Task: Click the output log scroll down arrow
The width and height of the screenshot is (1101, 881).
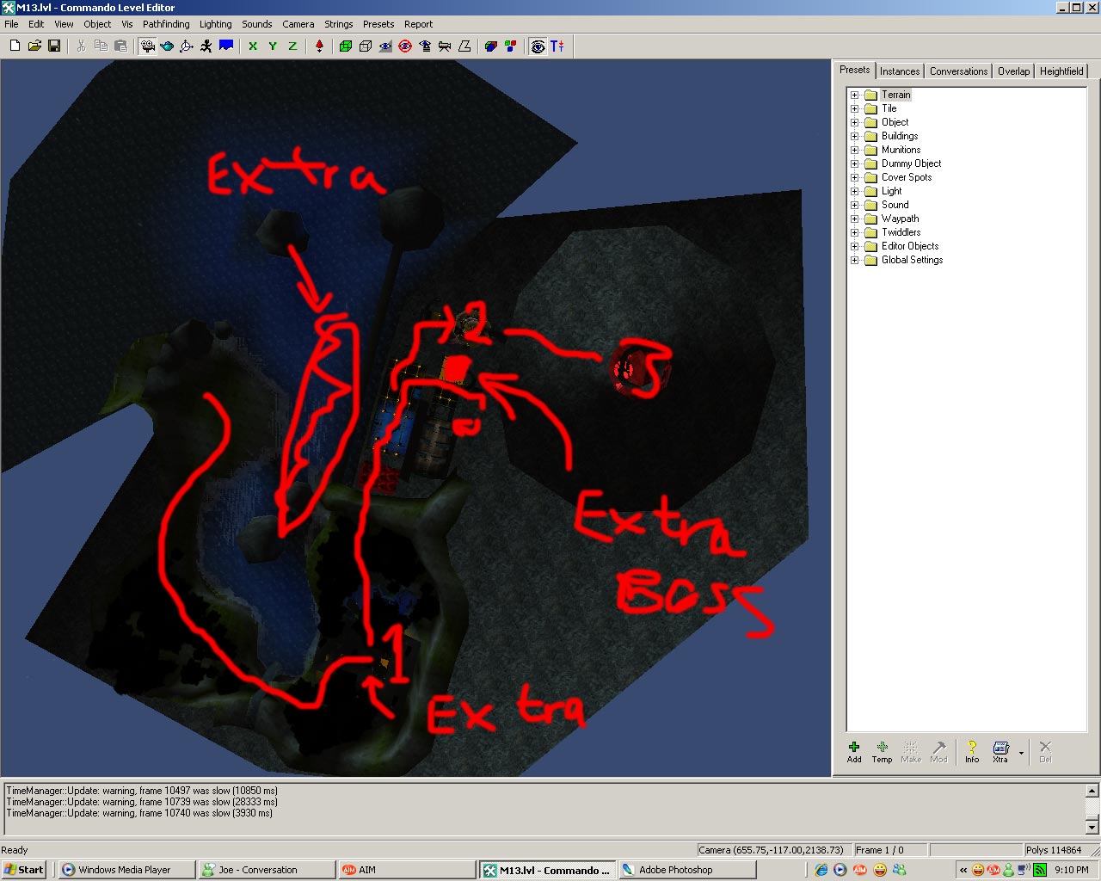Action: (x=1092, y=828)
